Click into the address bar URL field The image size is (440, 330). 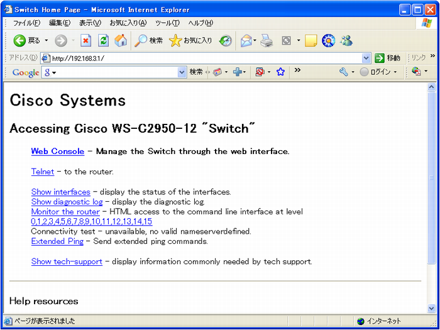(206, 58)
